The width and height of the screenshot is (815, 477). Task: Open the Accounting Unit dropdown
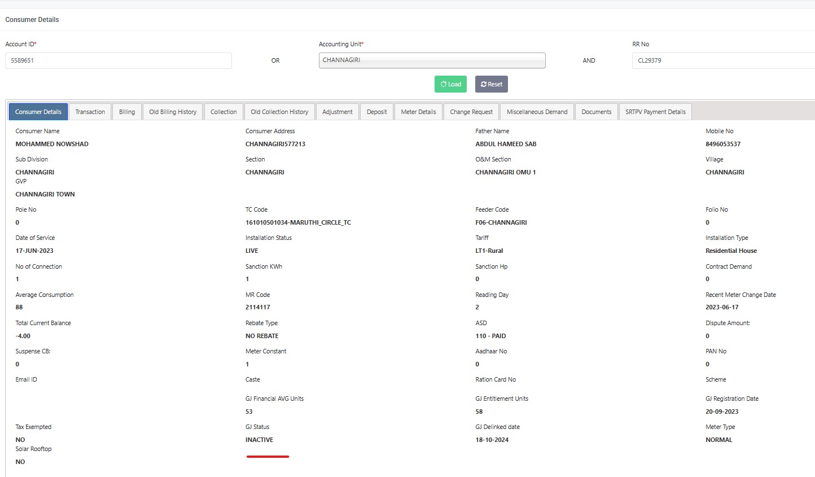pyautogui.click(x=432, y=60)
